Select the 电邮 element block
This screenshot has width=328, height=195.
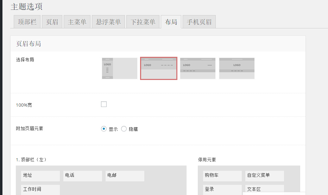pyautogui.click(x=125, y=176)
